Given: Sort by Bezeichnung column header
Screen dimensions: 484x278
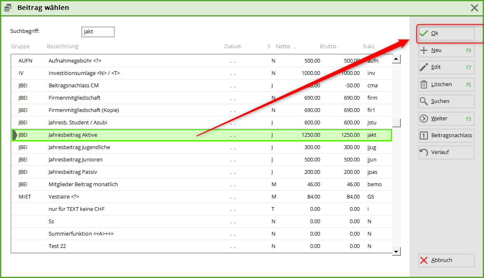Looking at the screenshot, I should point(63,47).
